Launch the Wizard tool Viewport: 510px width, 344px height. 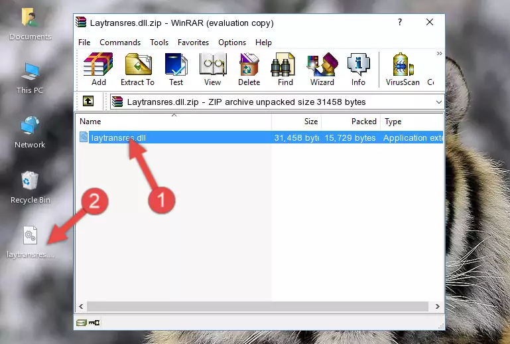click(x=322, y=69)
